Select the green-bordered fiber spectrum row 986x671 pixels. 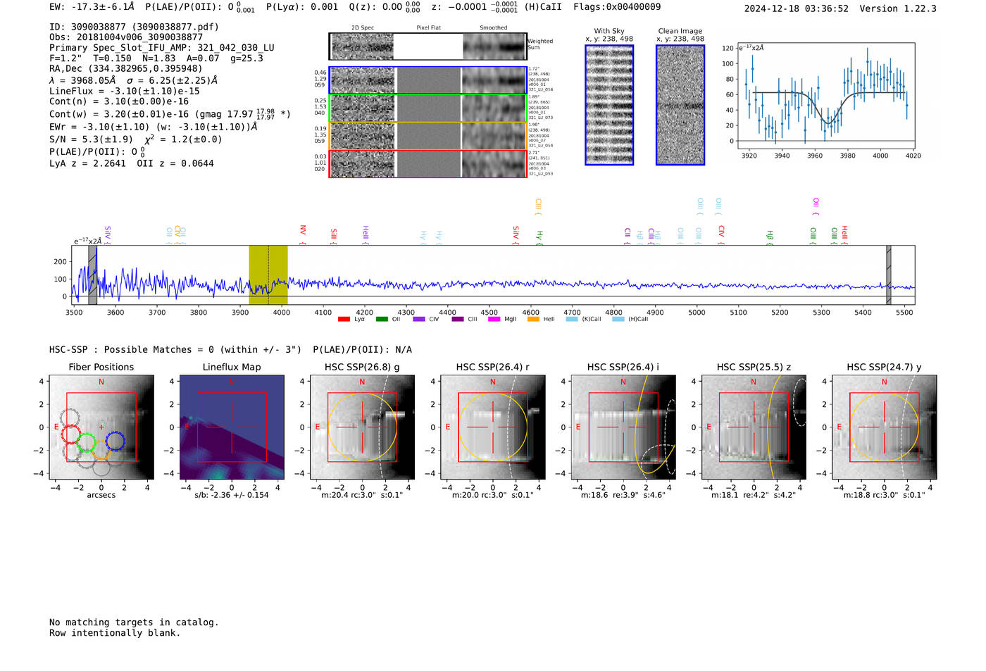[x=428, y=108]
